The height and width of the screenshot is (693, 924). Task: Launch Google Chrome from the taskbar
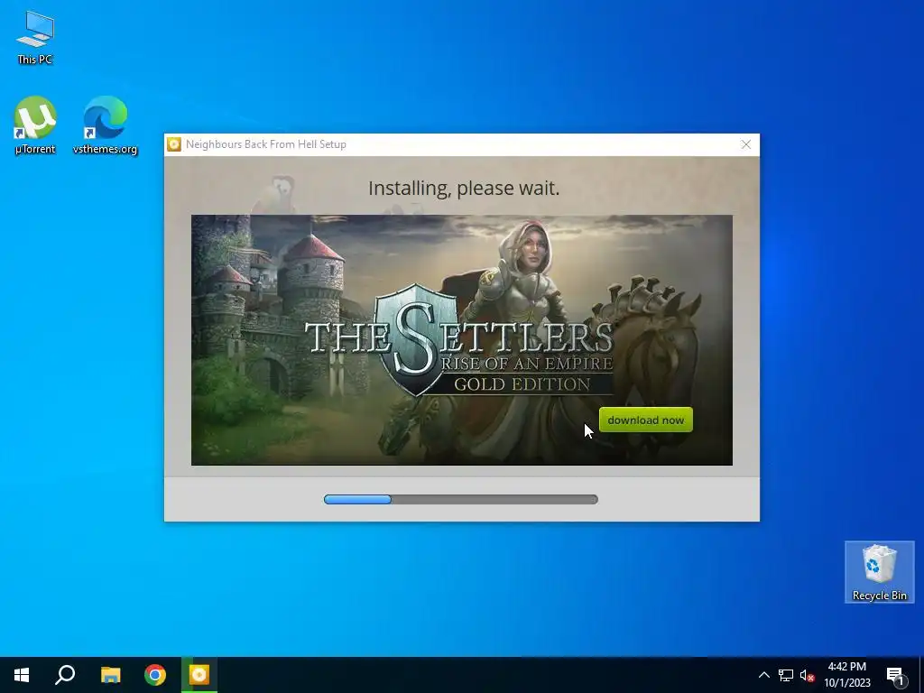pos(155,675)
